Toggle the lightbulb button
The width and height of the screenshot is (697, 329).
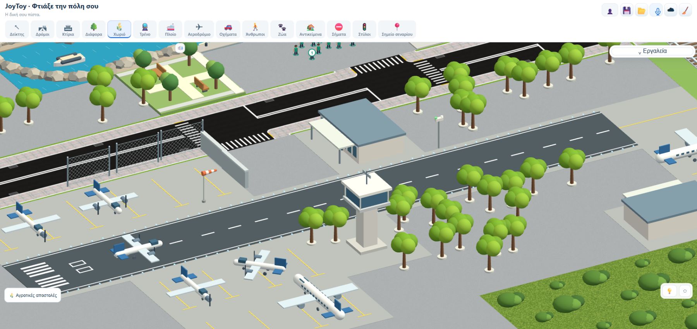pos(669,291)
